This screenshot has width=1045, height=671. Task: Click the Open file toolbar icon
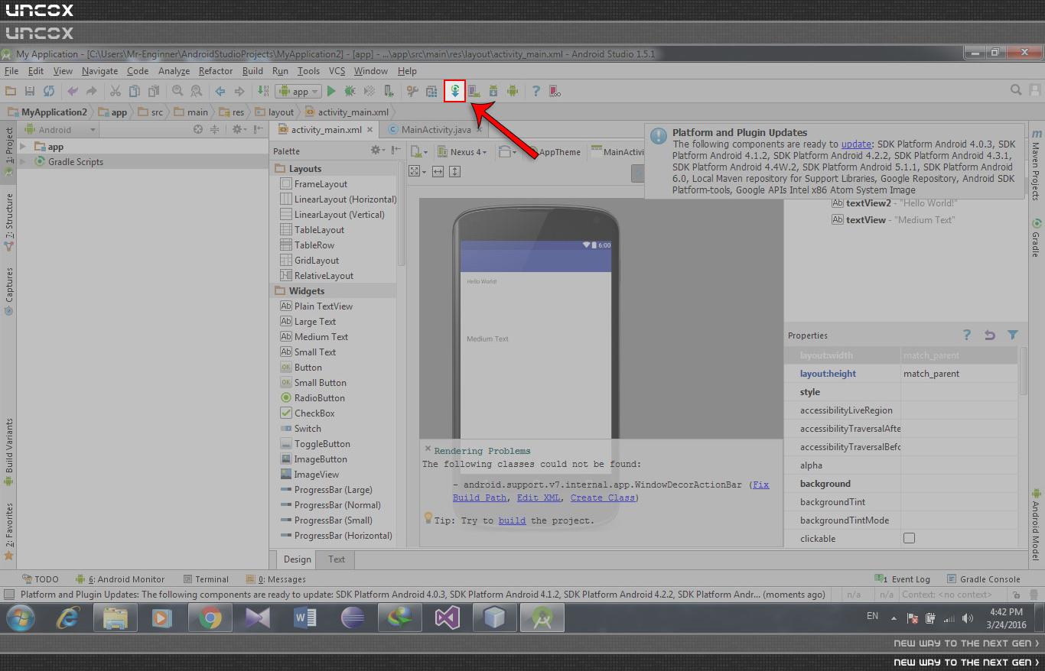[11, 91]
